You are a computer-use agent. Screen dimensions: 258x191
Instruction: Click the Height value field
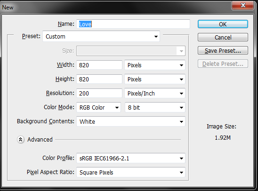pyautogui.click(x=99, y=79)
